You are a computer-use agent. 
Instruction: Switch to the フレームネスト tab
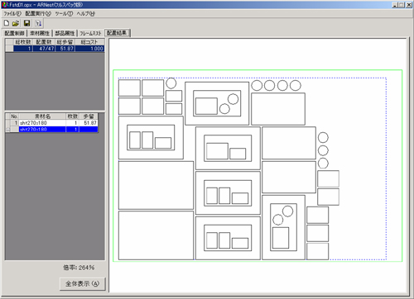tap(90, 33)
